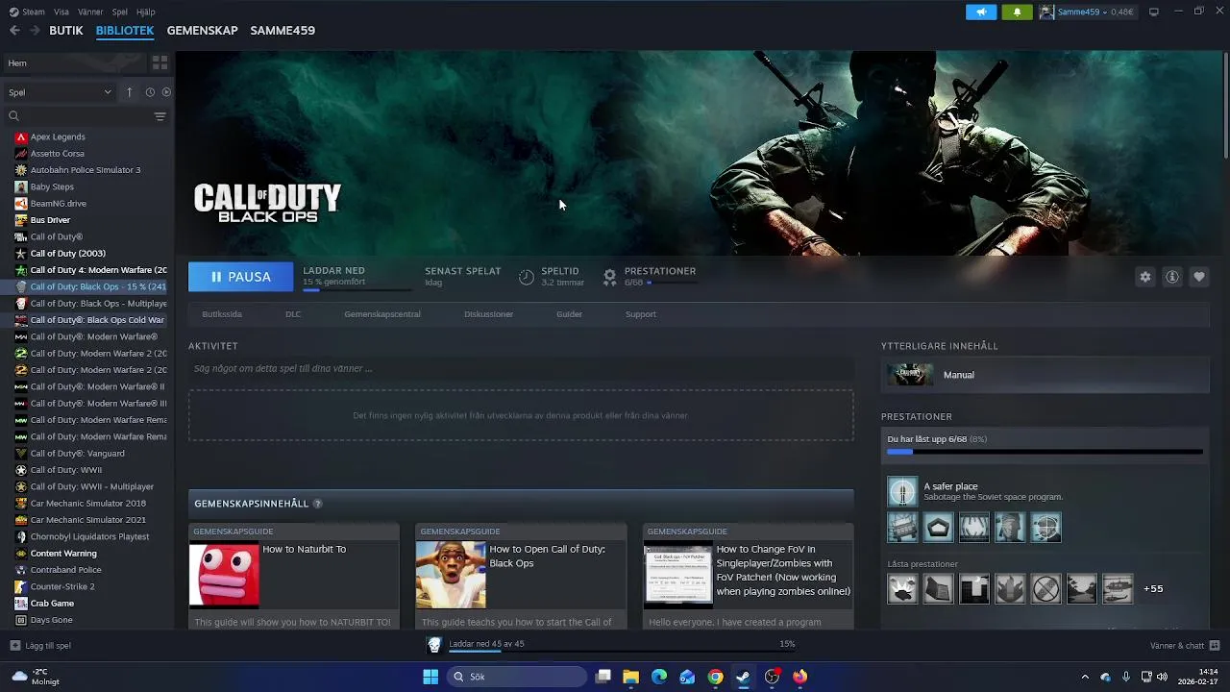Screen dimensions: 1230x692
Task: Open the Diskussioner tab
Action: (x=488, y=314)
